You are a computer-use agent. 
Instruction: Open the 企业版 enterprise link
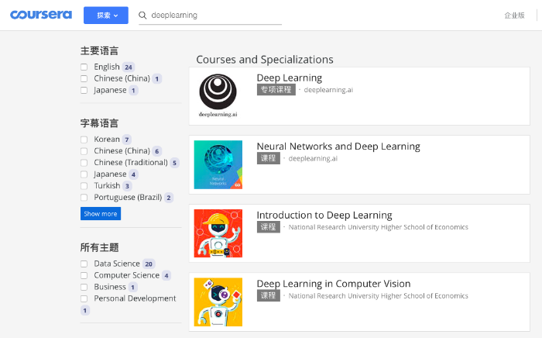pos(514,16)
